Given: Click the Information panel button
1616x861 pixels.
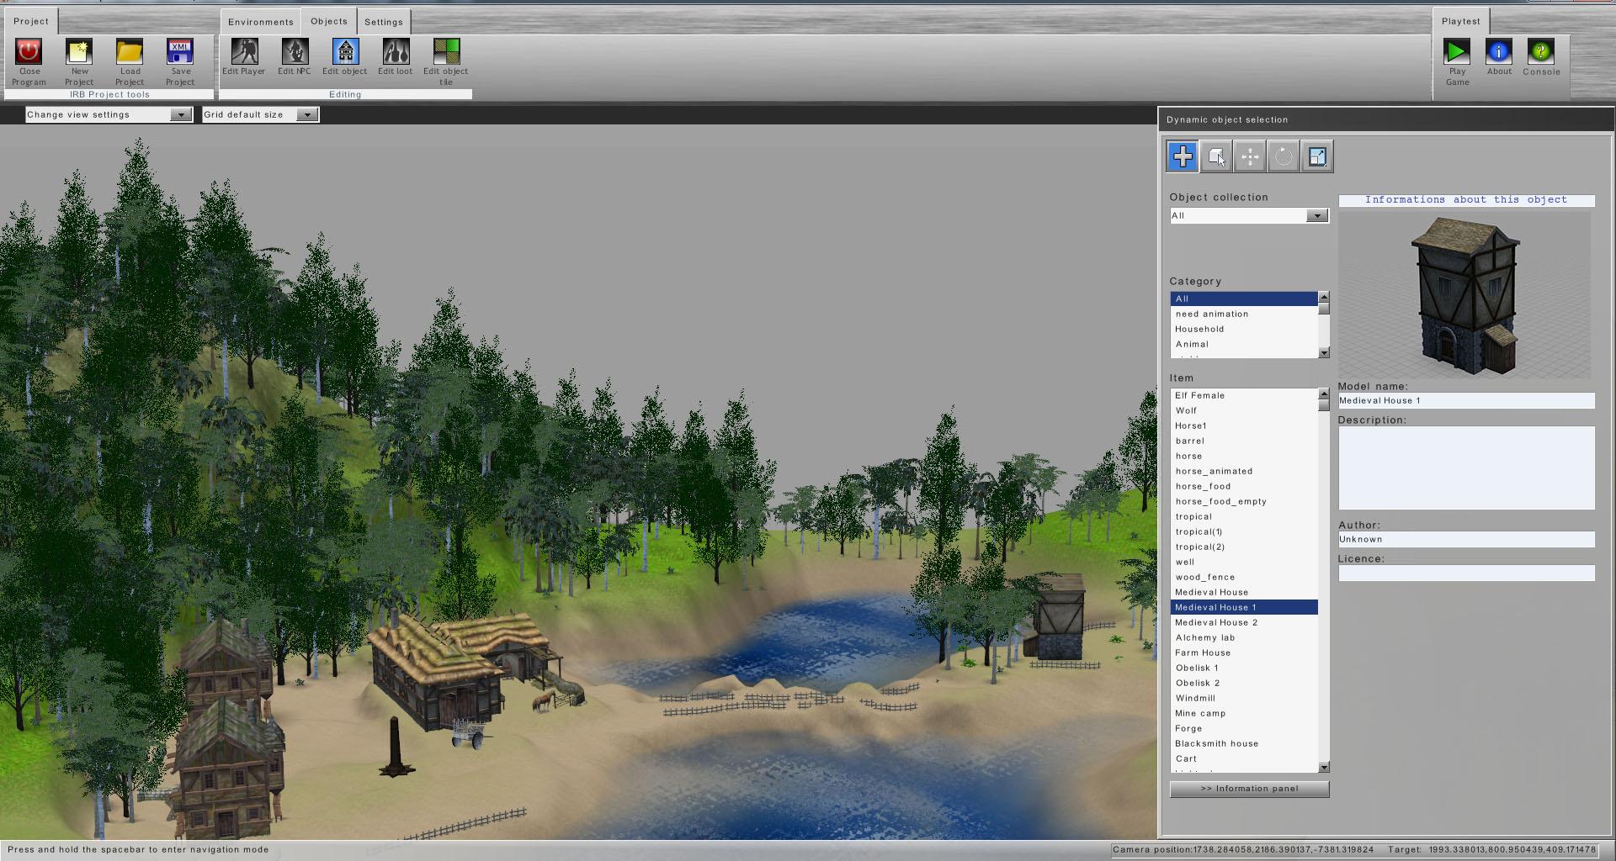Looking at the screenshot, I should coord(1249,789).
